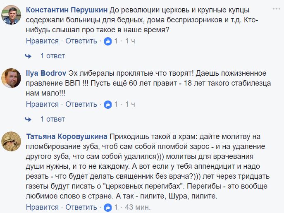Like Константин Перушкин's comment via Нравится
The width and height of the screenshot is (284, 213).
coord(42,41)
